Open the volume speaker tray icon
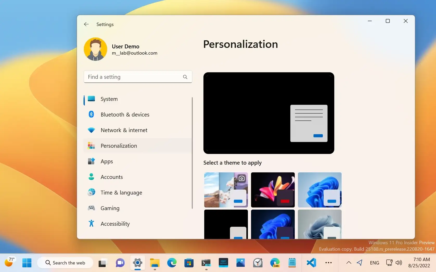Image resolution: width=436 pixels, height=272 pixels. [x=399, y=263]
